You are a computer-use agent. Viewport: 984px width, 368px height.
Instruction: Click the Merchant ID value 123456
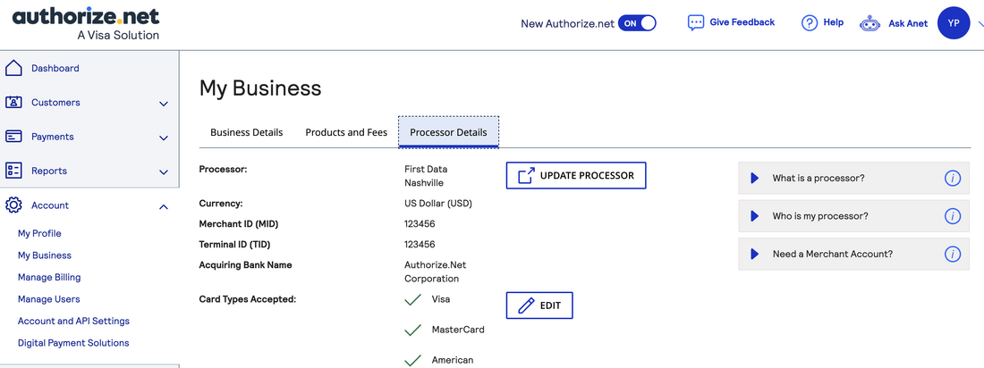[x=420, y=224]
